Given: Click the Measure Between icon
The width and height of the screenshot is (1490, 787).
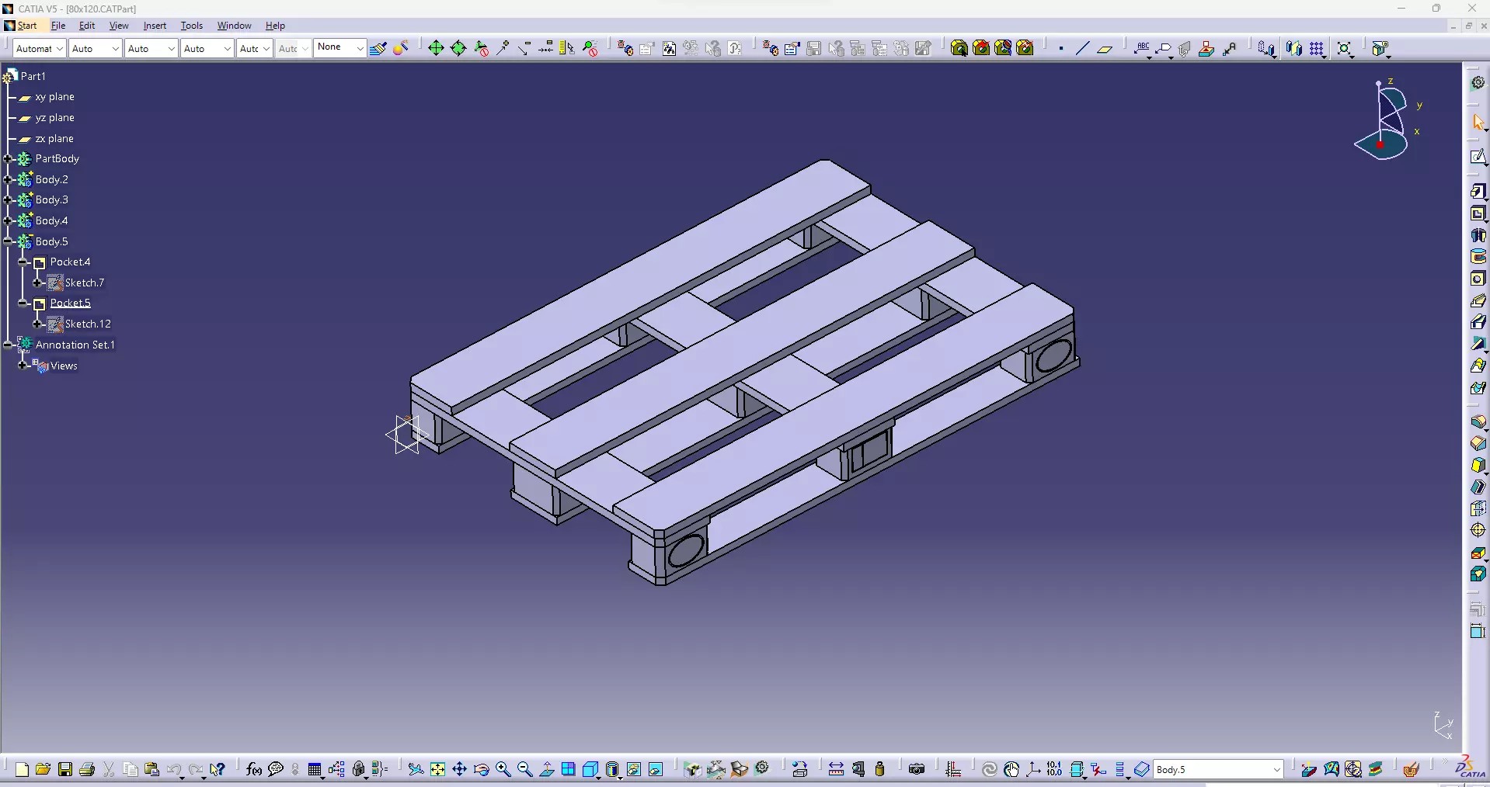Looking at the screenshot, I should (x=836, y=769).
